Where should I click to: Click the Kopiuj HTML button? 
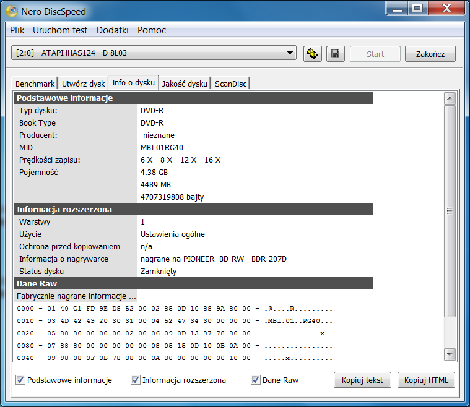point(426,380)
